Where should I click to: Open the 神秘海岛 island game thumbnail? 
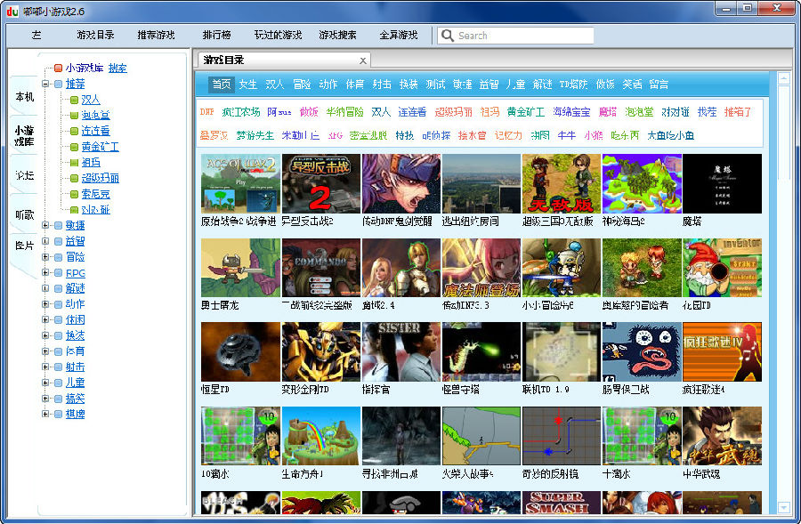tap(642, 184)
